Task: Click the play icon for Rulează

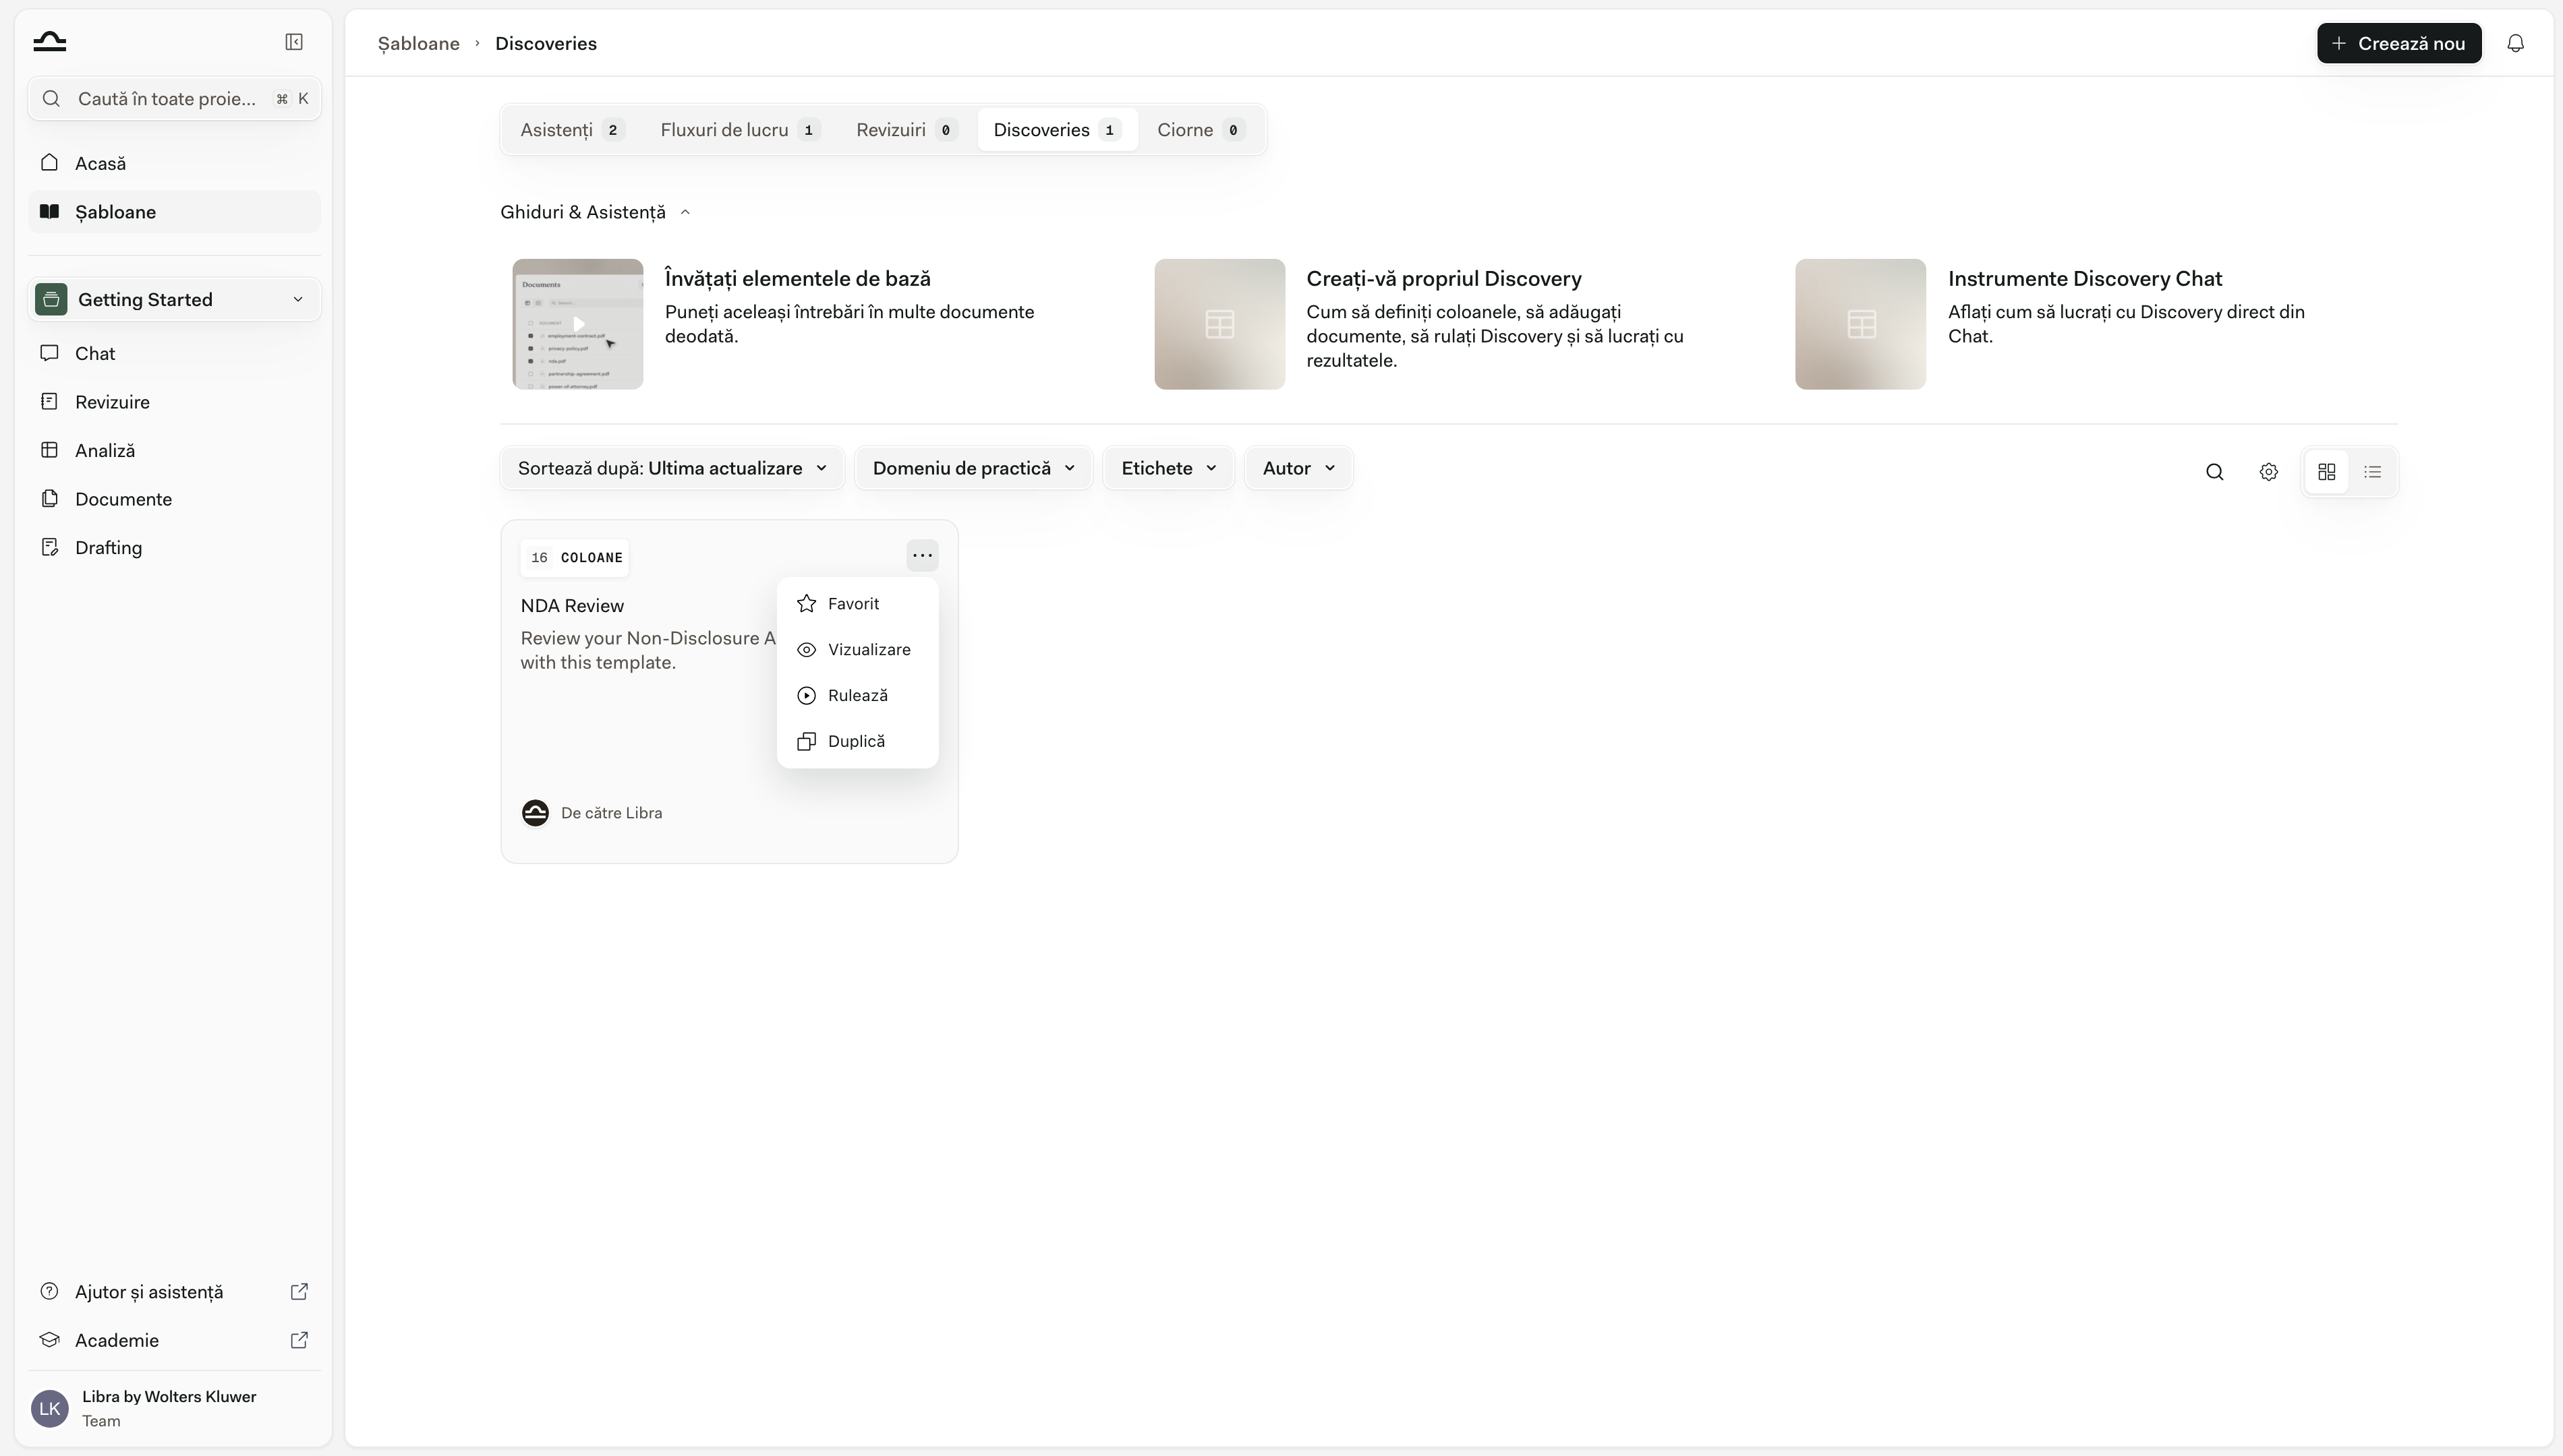Action: (x=806, y=695)
